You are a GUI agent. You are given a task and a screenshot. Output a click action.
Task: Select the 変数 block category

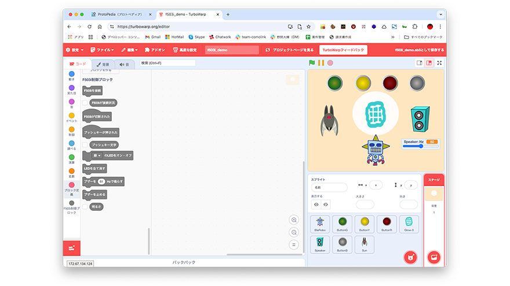tap(71, 173)
